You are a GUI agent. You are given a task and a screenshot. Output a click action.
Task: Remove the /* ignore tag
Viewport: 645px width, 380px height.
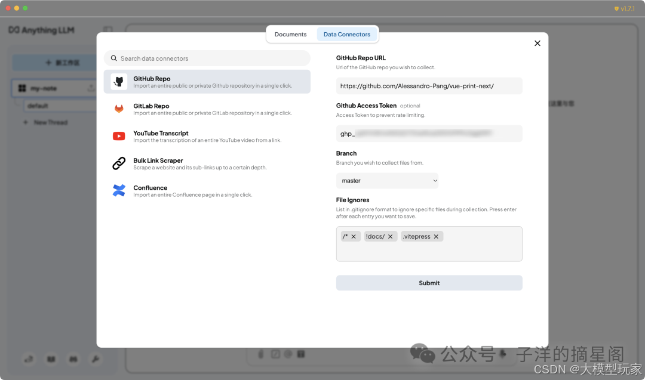[354, 236]
